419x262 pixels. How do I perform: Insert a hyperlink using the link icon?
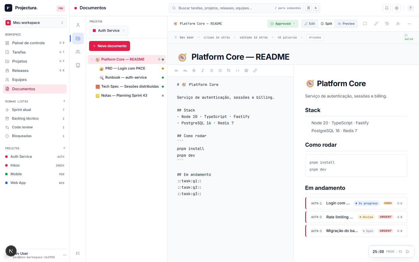click(255, 71)
